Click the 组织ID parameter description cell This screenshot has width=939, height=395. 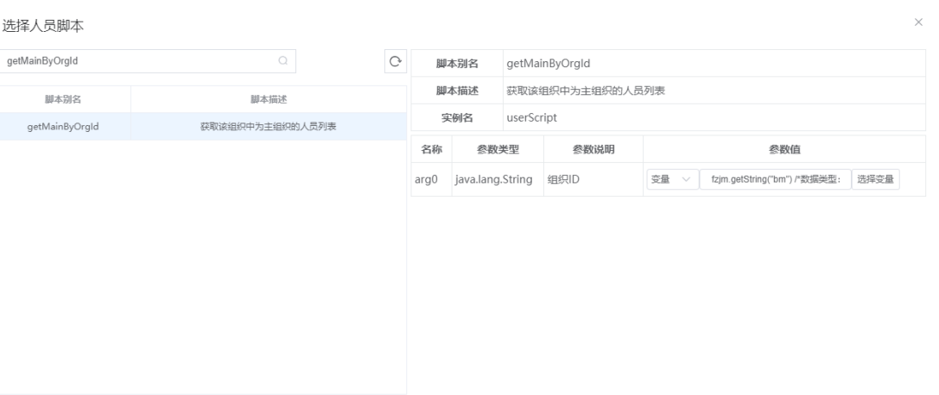pyautogui.click(x=593, y=179)
